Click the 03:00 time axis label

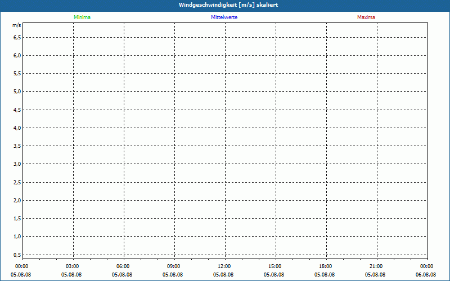pos(73,266)
